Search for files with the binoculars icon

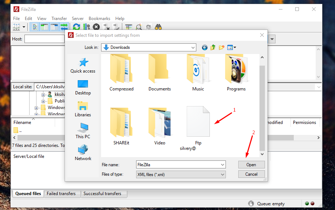158,27
